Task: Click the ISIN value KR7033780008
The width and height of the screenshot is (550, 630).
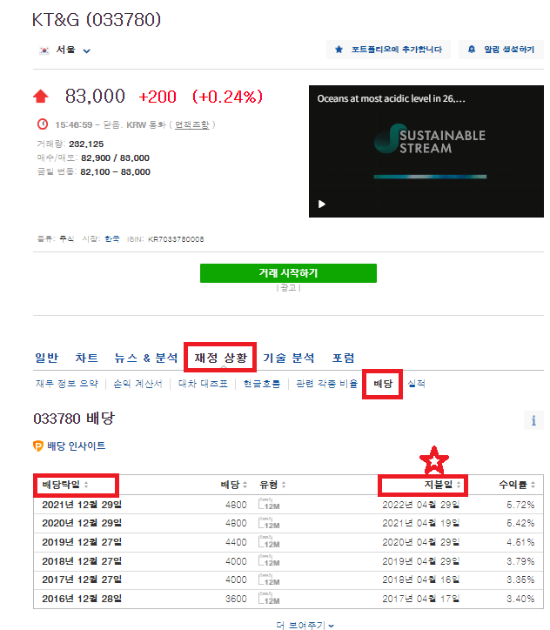Action: (176, 239)
